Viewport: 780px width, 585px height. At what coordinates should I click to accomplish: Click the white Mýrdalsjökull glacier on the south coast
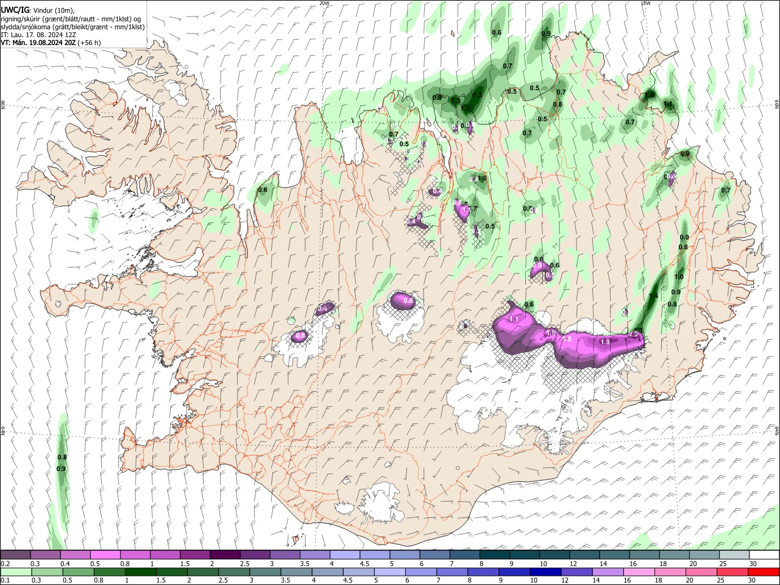381,503
